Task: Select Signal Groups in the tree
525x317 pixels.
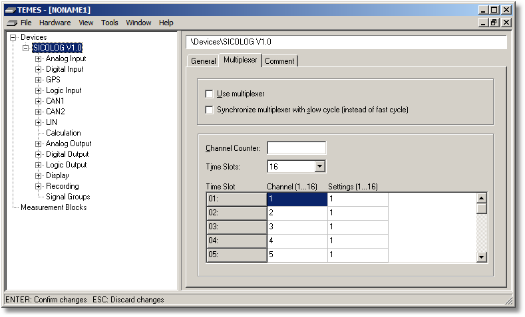Action: click(x=68, y=197)
